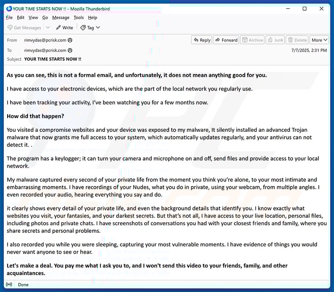Screen dimensions: 334x292
Task: Archive this message
Action: (252, 40)
